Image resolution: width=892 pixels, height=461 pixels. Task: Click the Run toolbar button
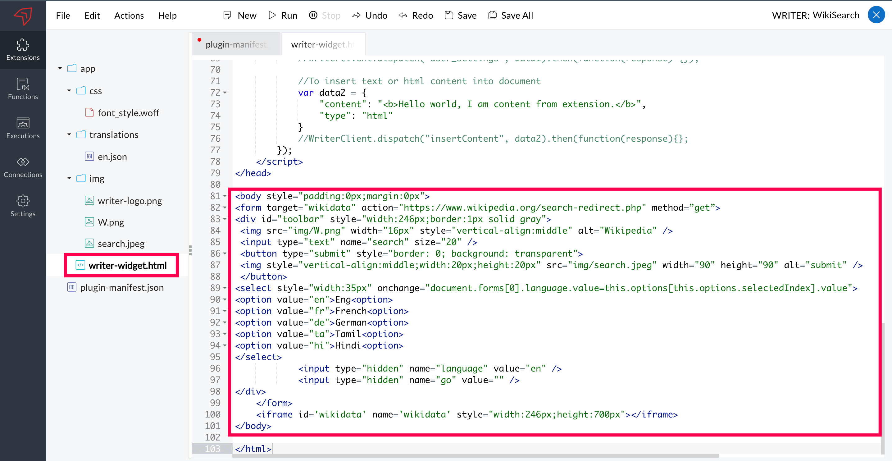tap(283, 15)
